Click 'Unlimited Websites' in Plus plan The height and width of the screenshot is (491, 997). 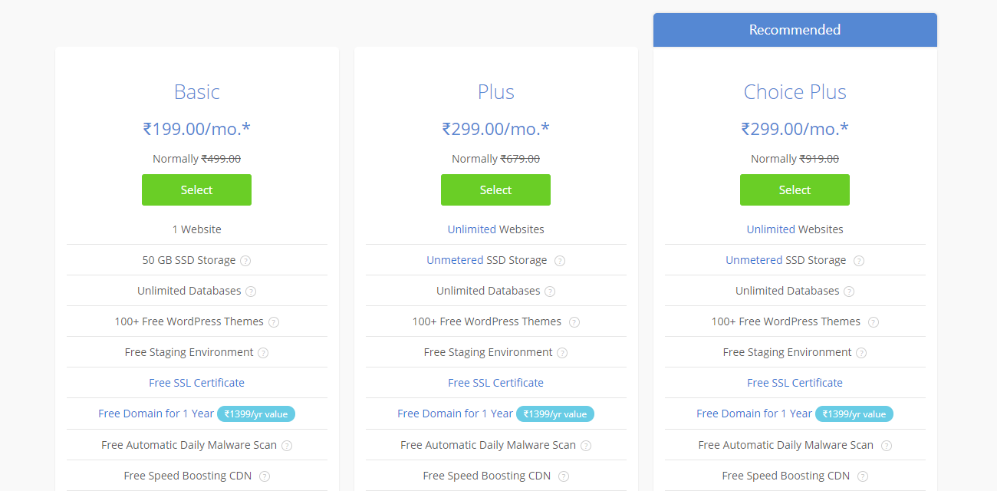tap(495, 229)
